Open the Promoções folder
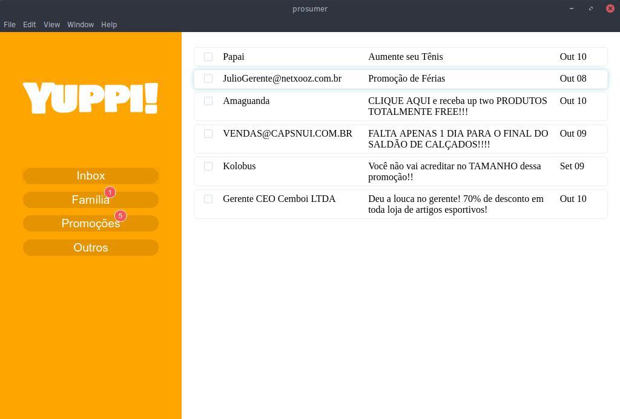This screenshot has height=419, width=620. pyautogui.click(x=91, y=224)
